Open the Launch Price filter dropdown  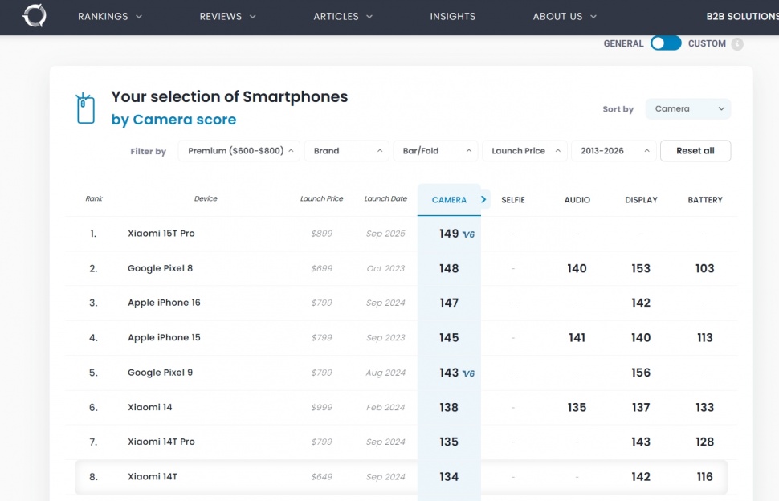click(524, 151)
